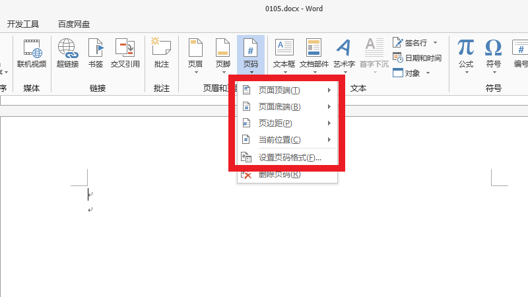
Task: Add a 书签 bookmark
Action: click(x=96, y=53)
